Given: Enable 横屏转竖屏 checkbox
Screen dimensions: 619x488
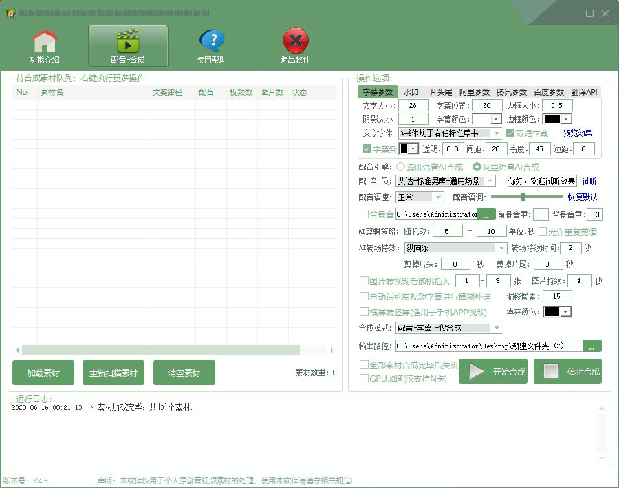Looking at the screenshot, I should [364, 311].
